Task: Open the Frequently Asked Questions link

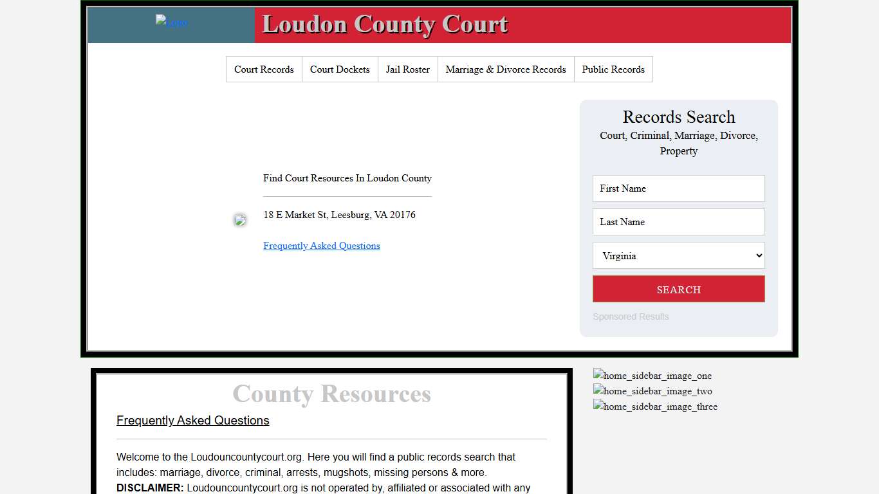Action: pos(321,246)
